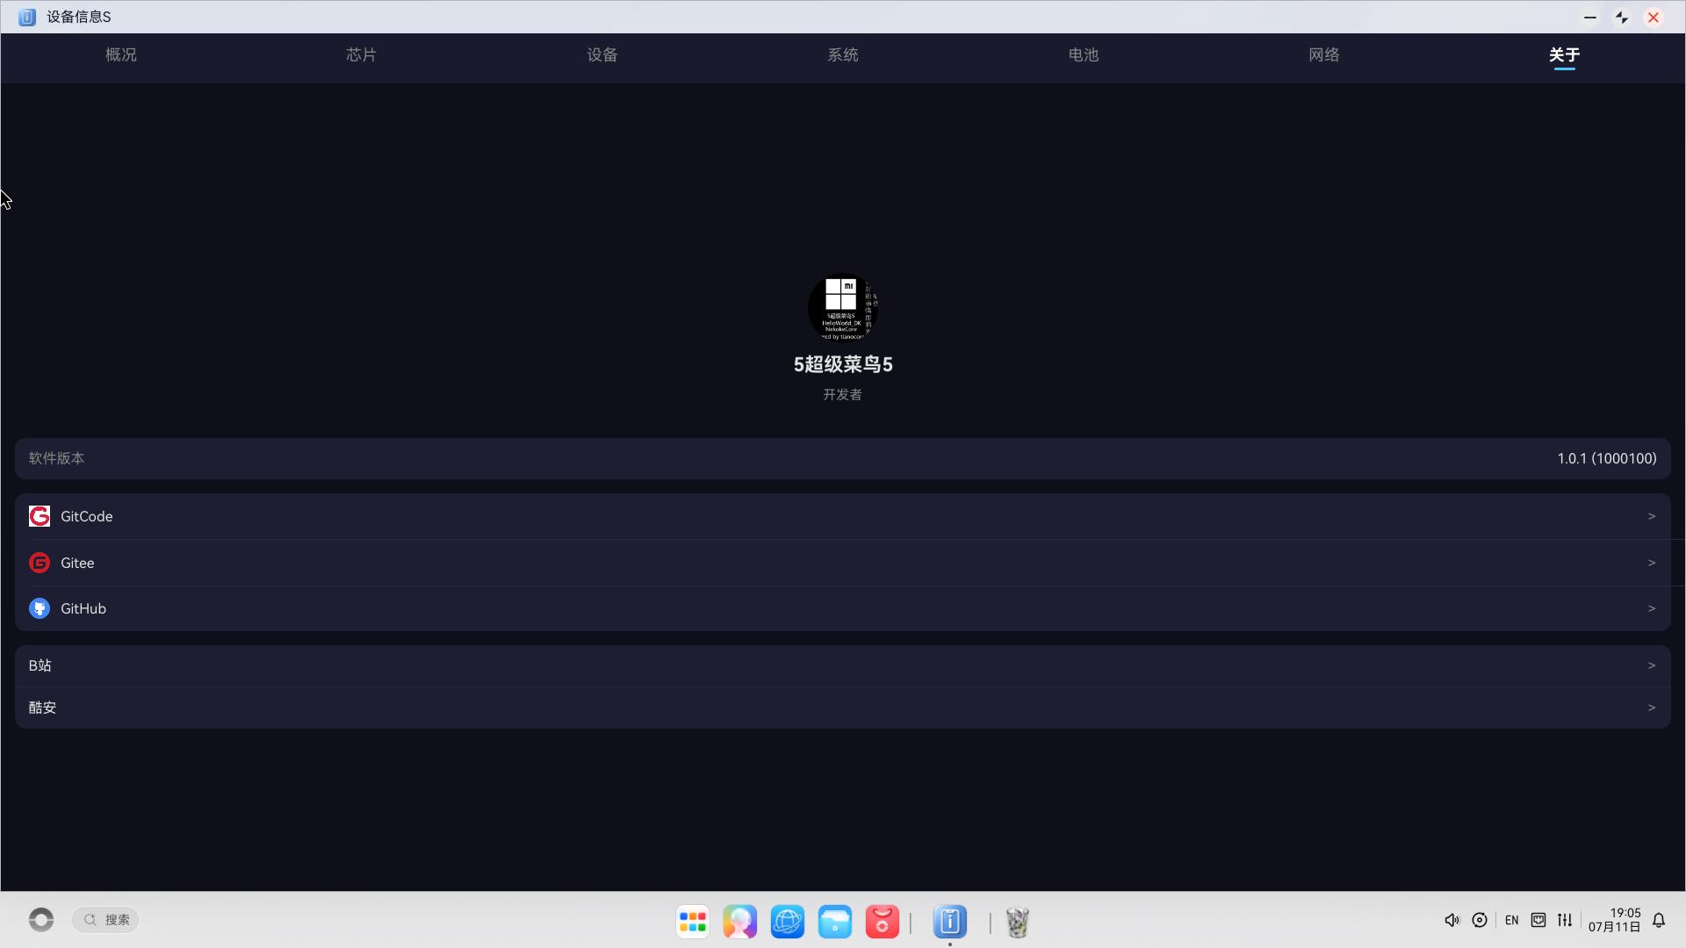
Task: Expand the GitHub row chevron
Action: 1652,608
